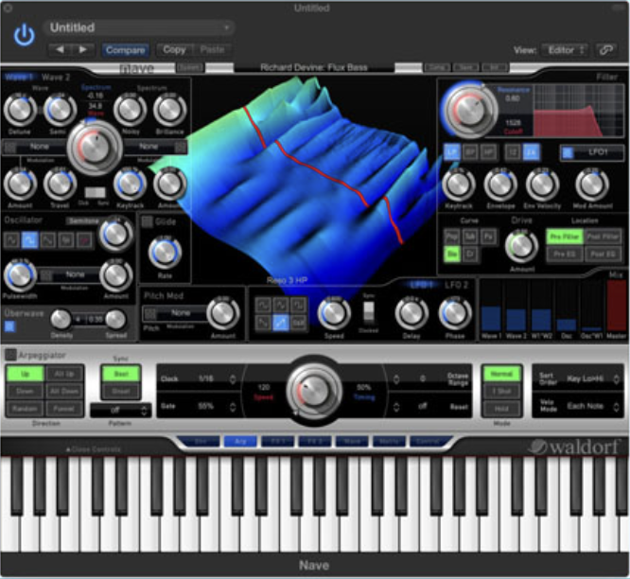The width and height of the screenshot is (630, 579).
Task: Select highlighted pulse oscillator waveform
Action: [29, 240]
